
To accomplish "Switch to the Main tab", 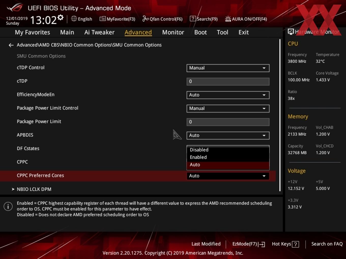I will pyautogui.click(x=67, y=32).
